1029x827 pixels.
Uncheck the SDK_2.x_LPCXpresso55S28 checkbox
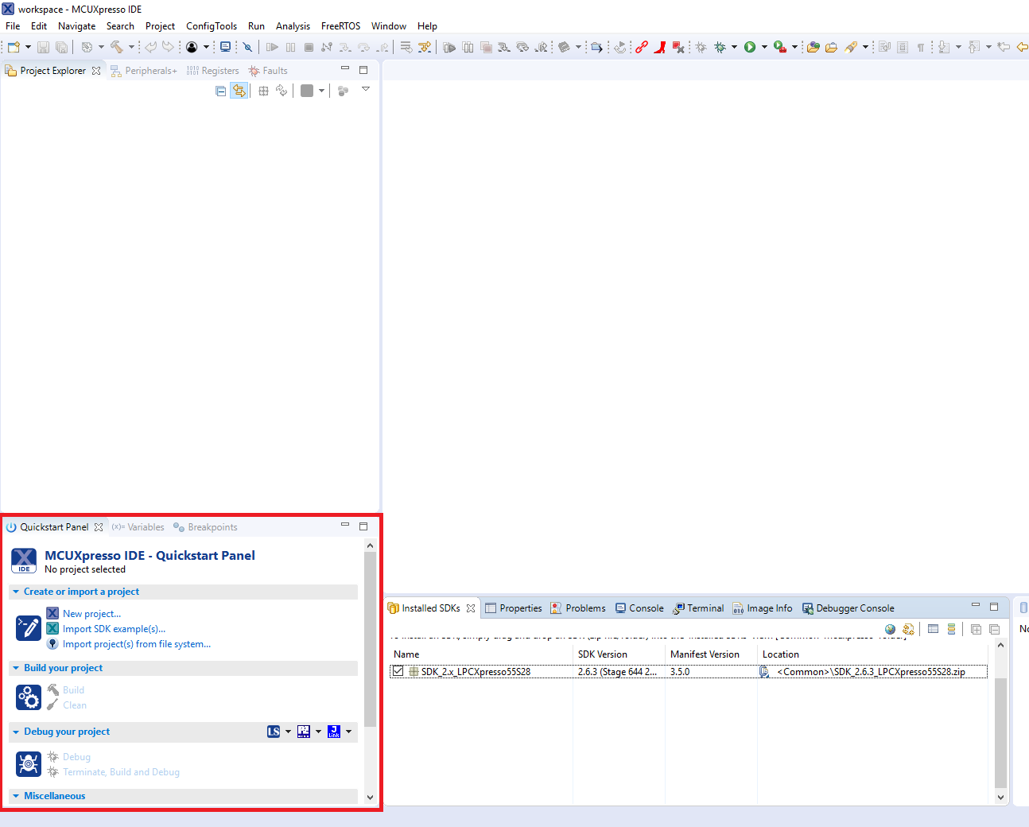point(398,672)
